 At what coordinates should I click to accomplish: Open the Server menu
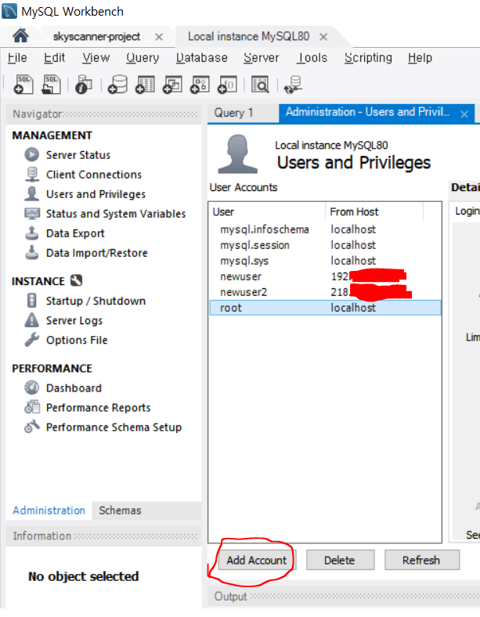[x=262, y=58]
